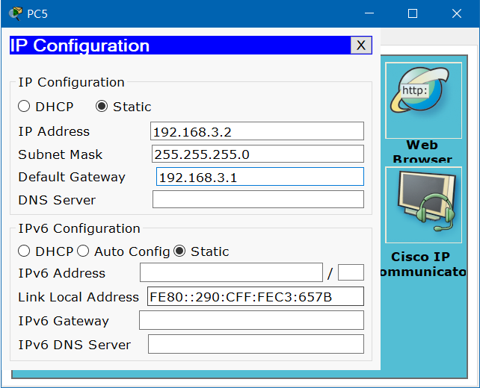Focus the empty IPv6 Address field
The height and width of the screenshot is (388, 480).
(231, 272)
